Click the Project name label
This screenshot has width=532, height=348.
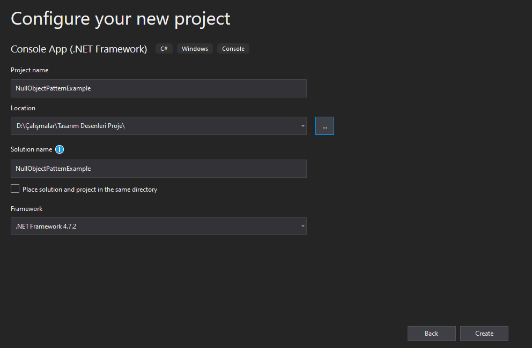tap(29, 70)
